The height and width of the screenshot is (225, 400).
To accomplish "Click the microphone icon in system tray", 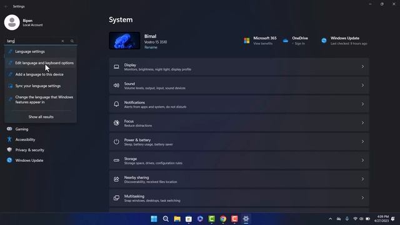I will pos(347,219).
